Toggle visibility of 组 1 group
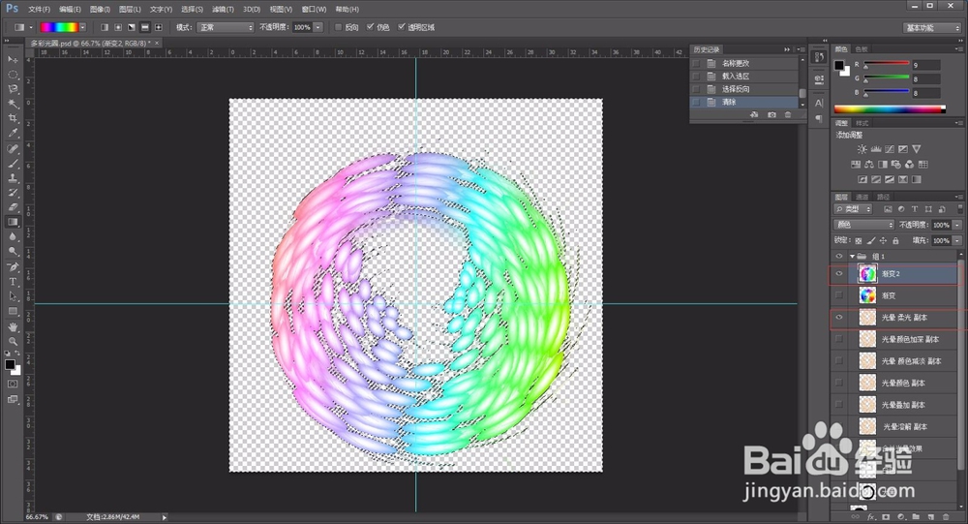968x524 pixels. pos(839,256)
